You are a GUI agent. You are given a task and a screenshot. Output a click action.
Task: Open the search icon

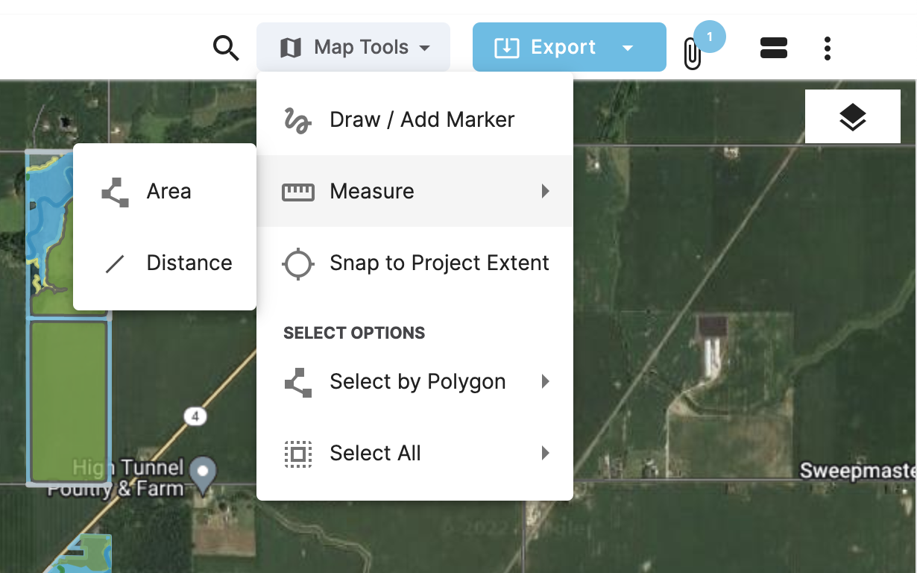(225, 47)
